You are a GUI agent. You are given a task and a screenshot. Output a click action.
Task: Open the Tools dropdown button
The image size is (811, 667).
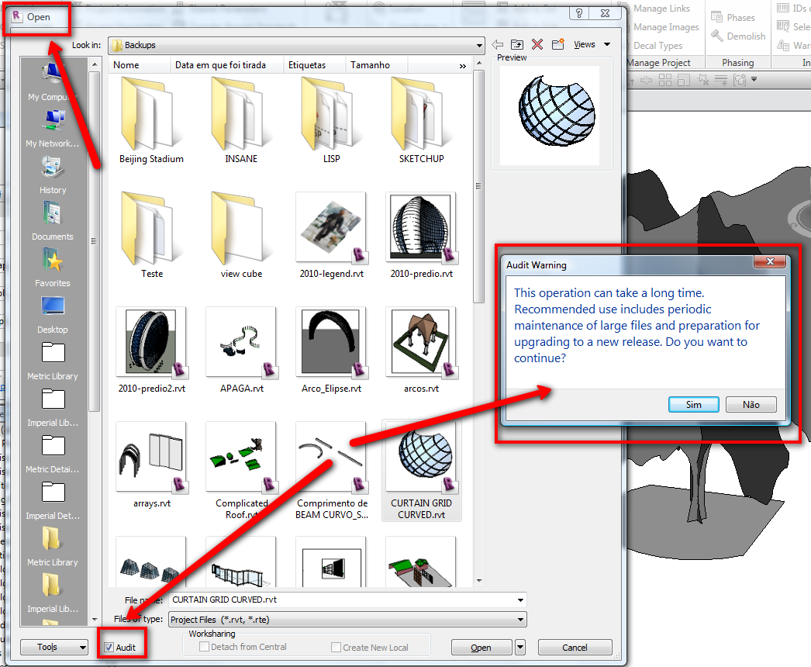tap(54, 647)
